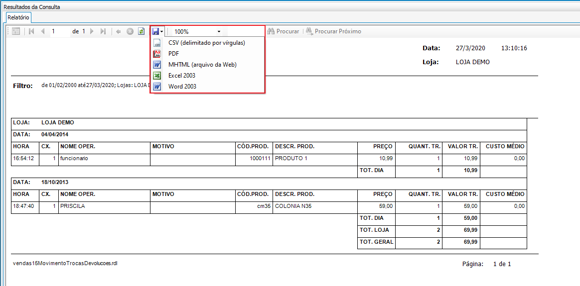The height and width of the screenshot is (286, 580).
Task: Click the price '59,00' in PREÇO column
Action: (x=386, y=206)
